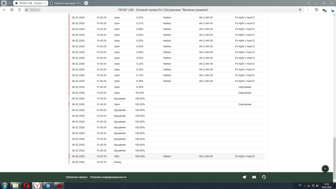Show hidden system tray icons
Screen dimensions: 336x189
click(x=305, y=185)
